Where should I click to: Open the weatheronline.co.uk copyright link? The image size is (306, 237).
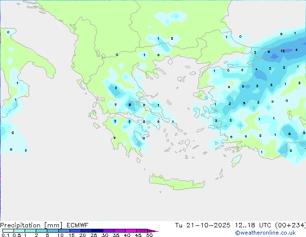pos(265,233)
